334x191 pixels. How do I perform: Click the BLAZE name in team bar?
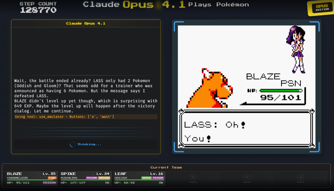click(15, 174)
